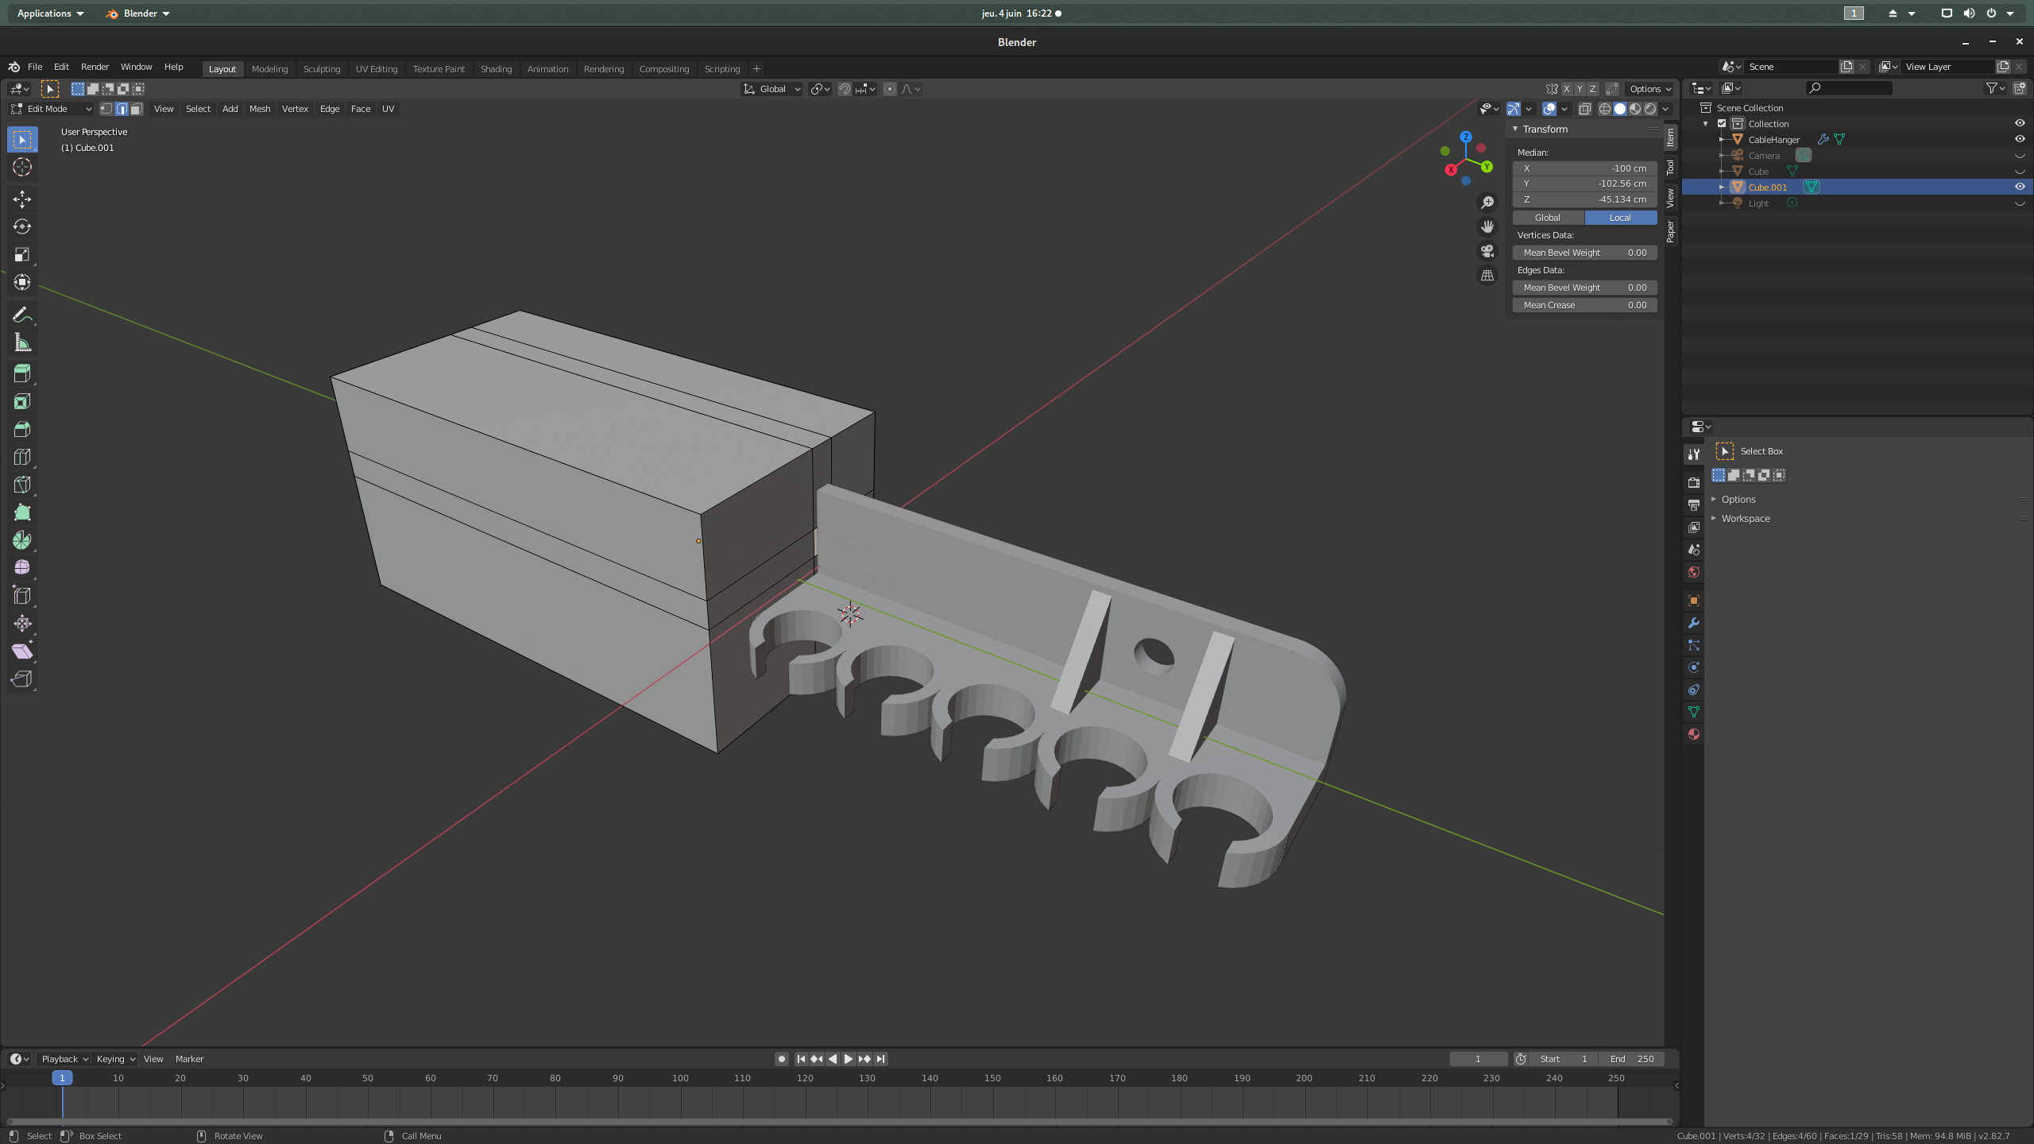The height and width of the screenshot is (1144, 2034).
Task: Select the Measure tool
Action: [x=22, y=343]
